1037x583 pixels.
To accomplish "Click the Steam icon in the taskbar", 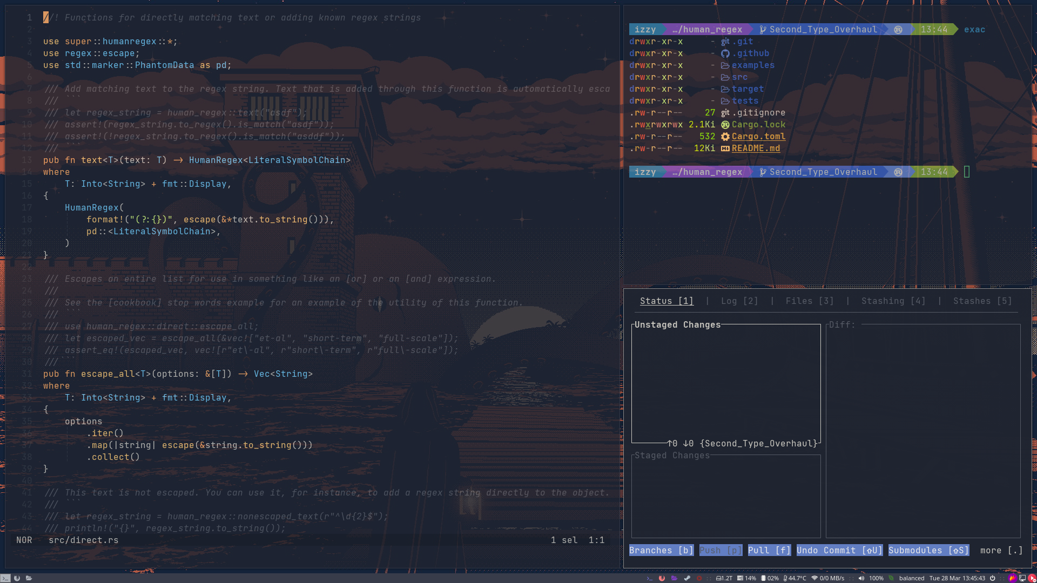I will (687, 578).
